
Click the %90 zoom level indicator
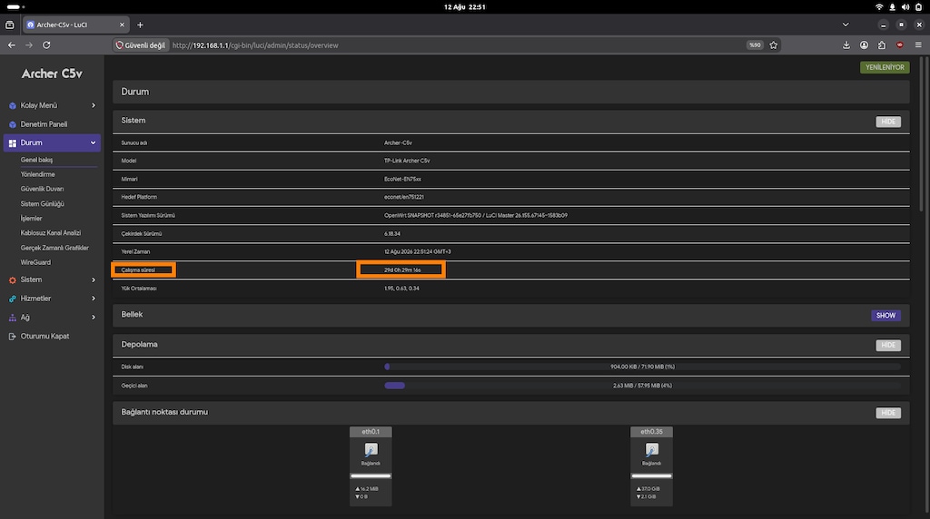tap(755, 45)
